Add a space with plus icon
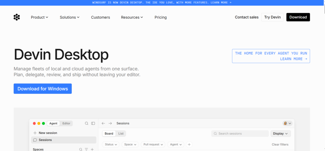 pos(92,149)
